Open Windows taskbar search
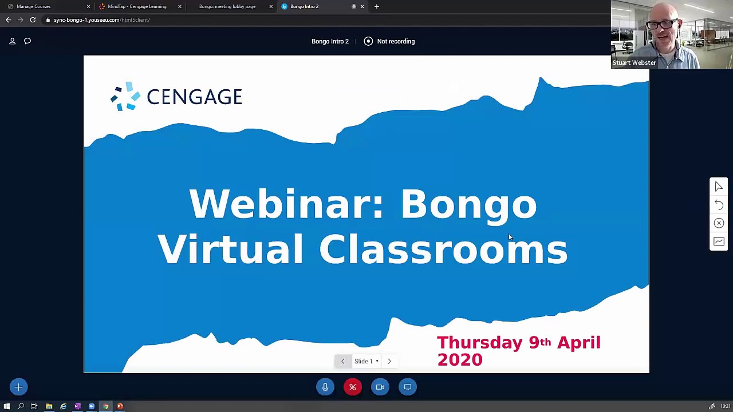The image size is (733, 412). coord(21,406)
